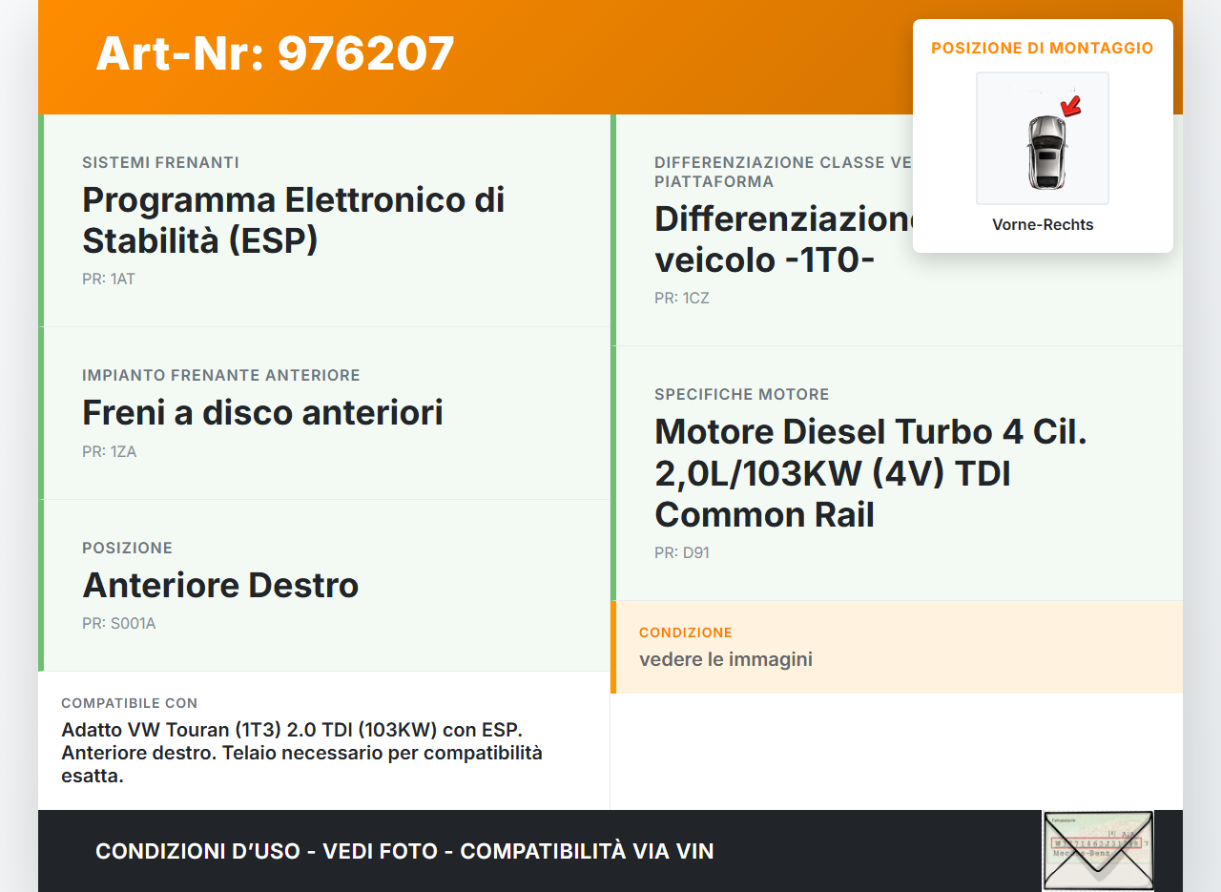1221x892 pixels.
Task: Click the VIN envelope icon in footer
Action: pyautogui.click(x=1097, y=850)
